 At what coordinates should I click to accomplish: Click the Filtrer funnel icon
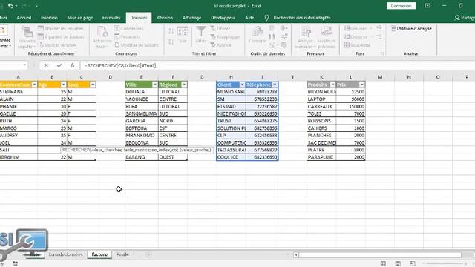[201, 35]
